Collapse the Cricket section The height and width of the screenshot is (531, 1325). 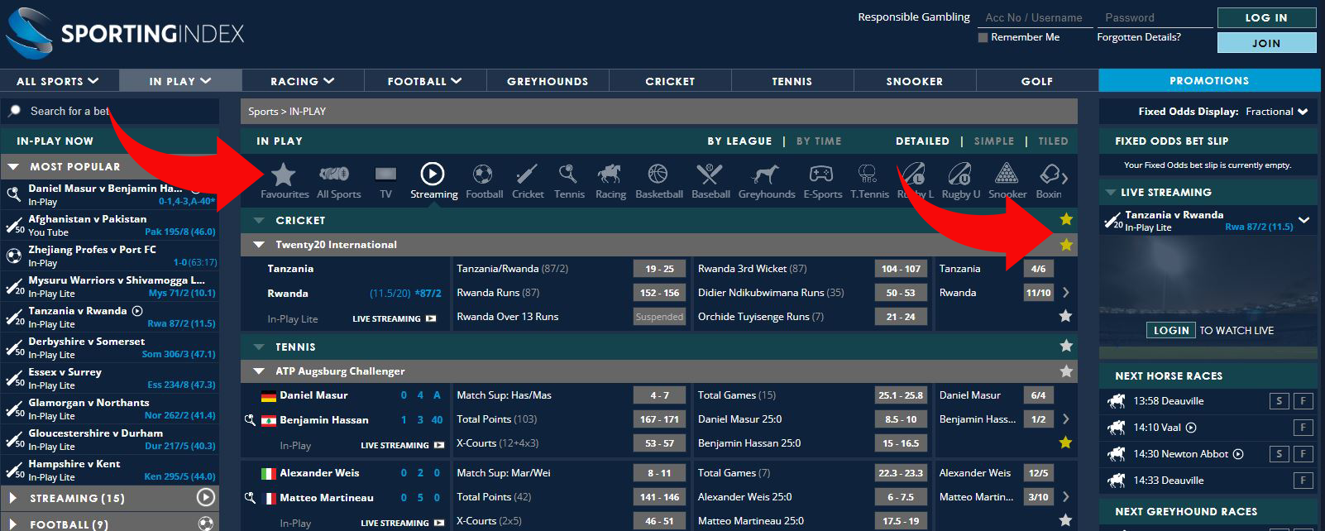click(259, 220)
